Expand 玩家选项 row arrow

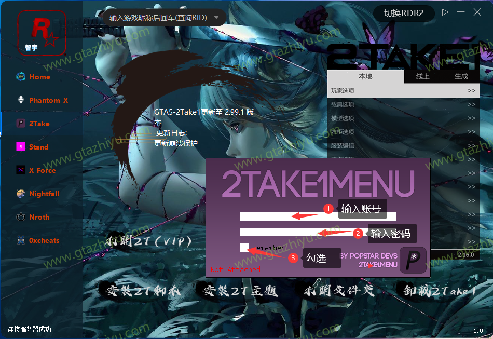click(x=471, y=90)
